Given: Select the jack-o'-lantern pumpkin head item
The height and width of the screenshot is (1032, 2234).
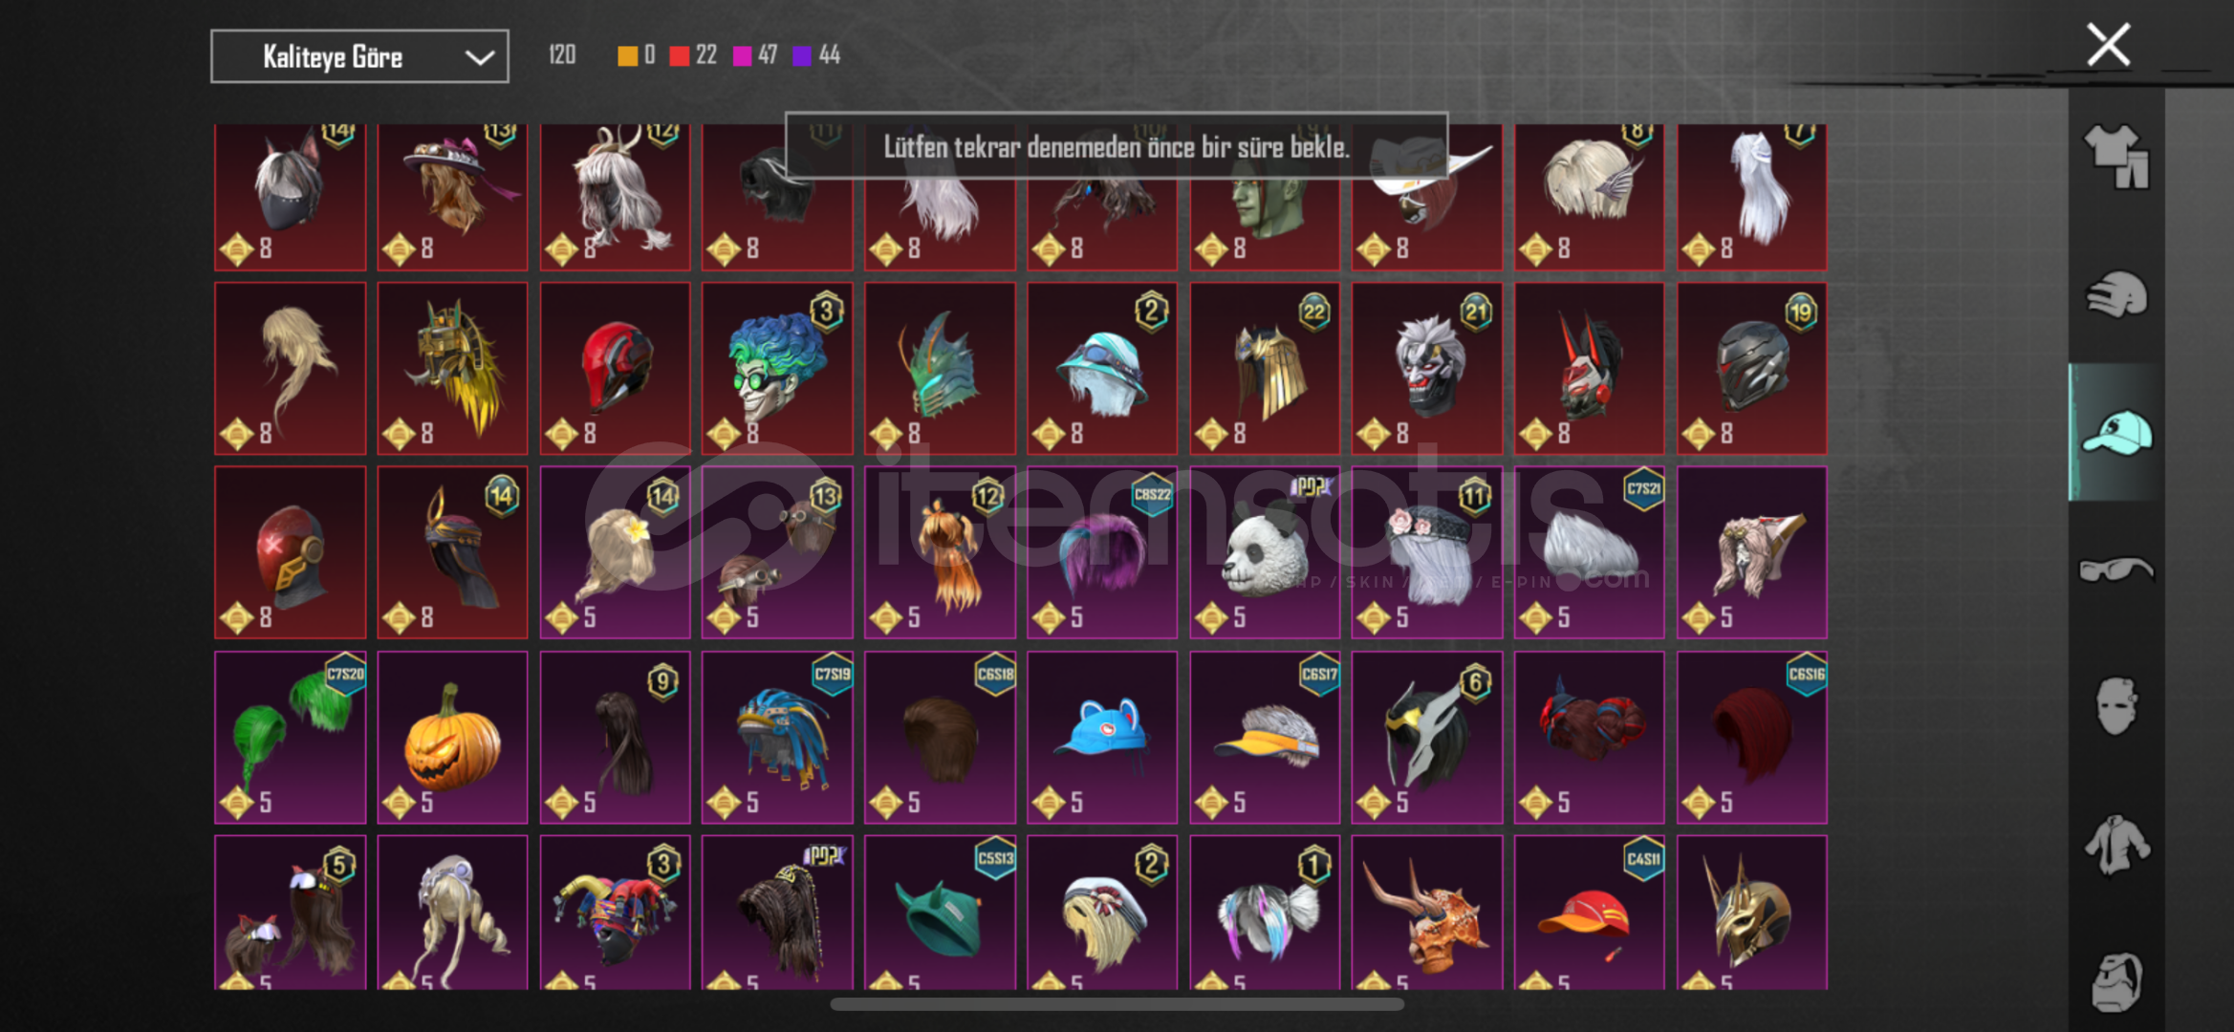Looking at the screenshot, I should pos(452,738).
